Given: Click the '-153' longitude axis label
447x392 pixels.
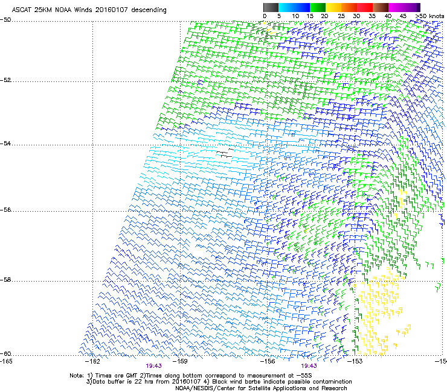Looking at the screenshot, I should [x=355, y=361].
